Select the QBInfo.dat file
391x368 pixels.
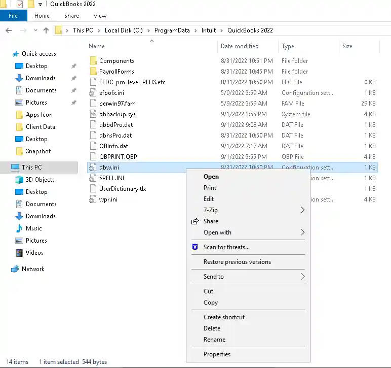[x=114, y=146]
